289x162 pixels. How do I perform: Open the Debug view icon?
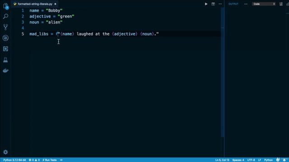(x=5, y=38)
